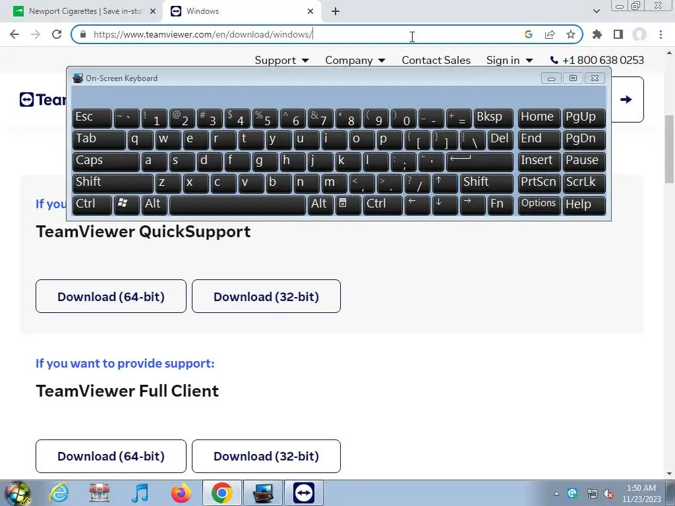
Task: Close the Windows TeamViewer tab
Action: tap(310, 11)
